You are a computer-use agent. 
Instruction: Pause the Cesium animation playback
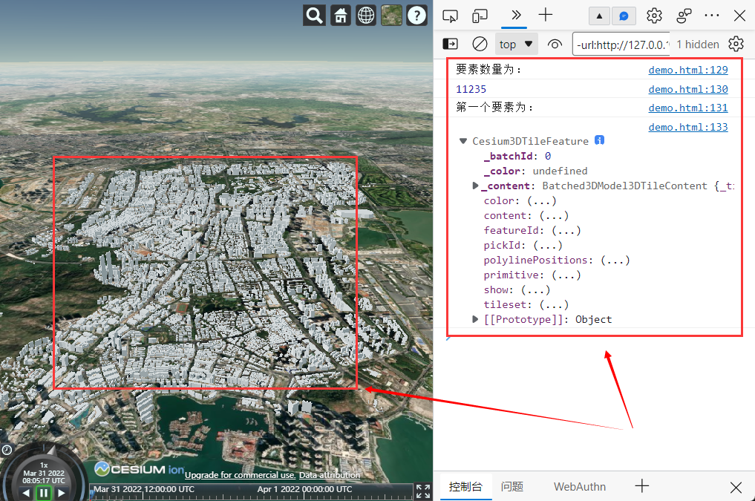(x=43, y=492)
